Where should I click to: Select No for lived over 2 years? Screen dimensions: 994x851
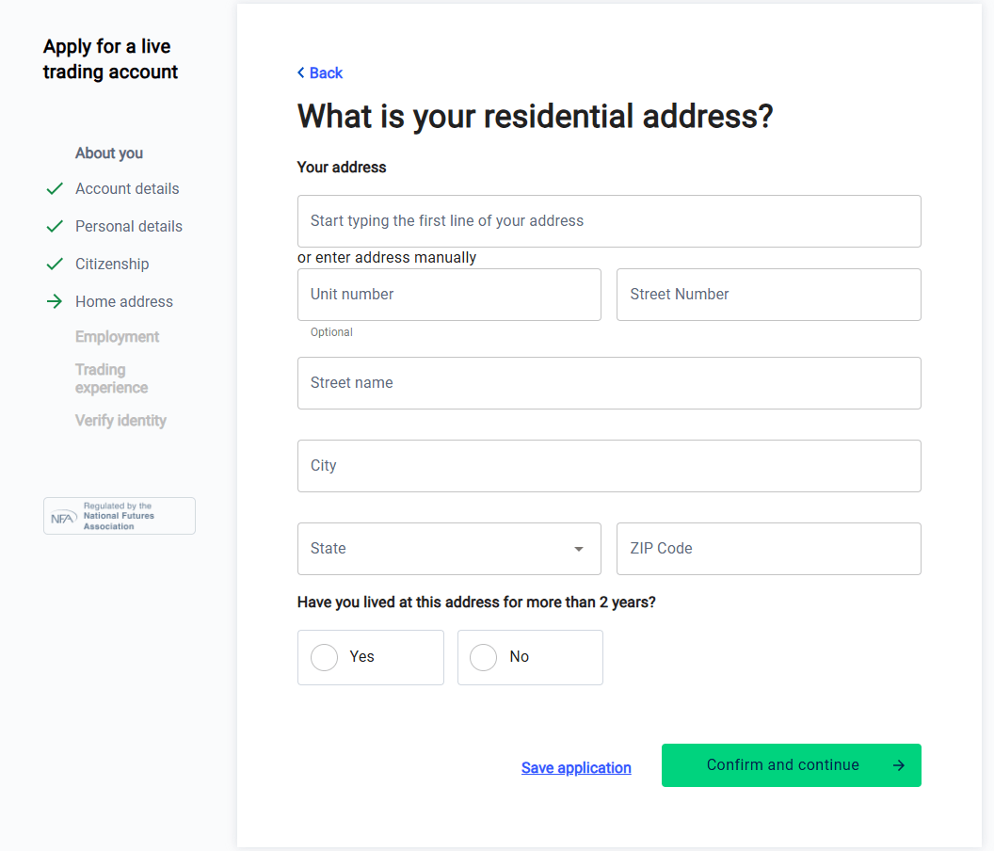(x=530, y=657)
